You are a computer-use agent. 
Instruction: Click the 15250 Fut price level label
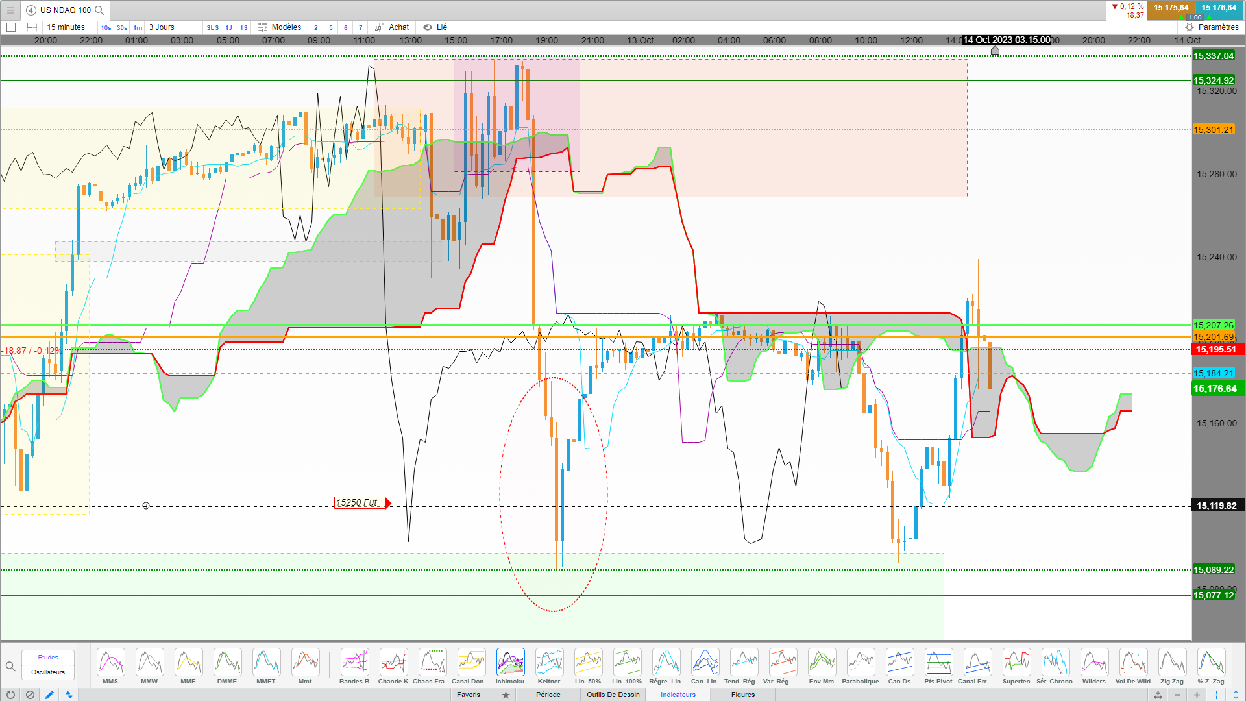(358, 503)
